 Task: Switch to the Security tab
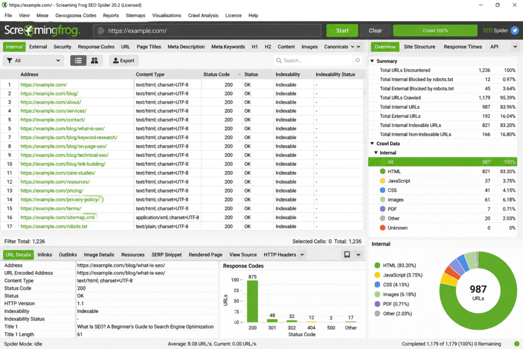point(62,46)
